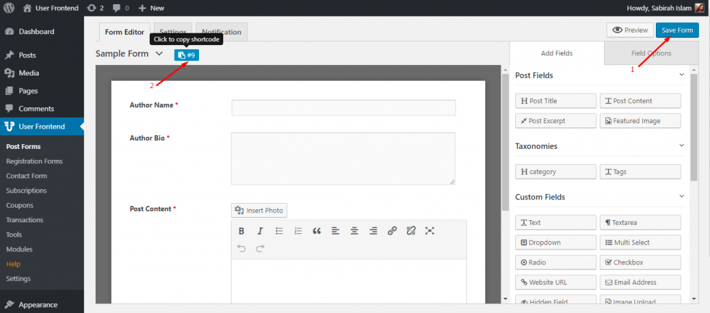
Task: Open Tools submenu item
Action: click(14, 235)
